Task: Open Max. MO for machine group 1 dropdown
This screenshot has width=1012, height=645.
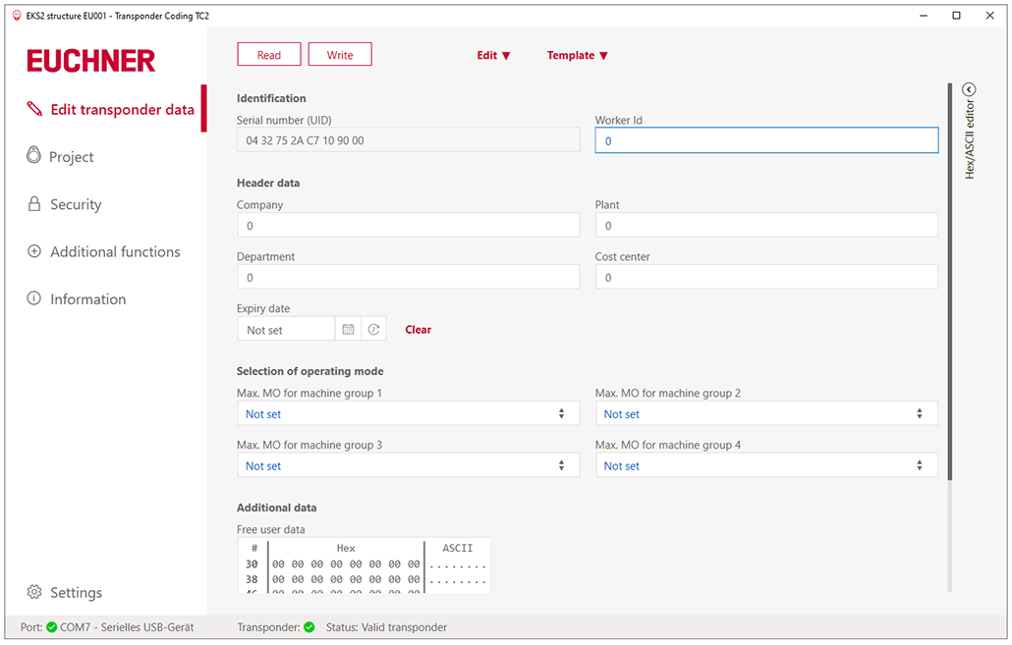Action: (408, 414)
